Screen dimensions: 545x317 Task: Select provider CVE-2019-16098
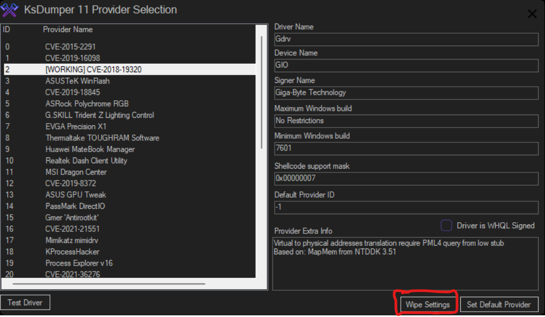coord(130,58)
